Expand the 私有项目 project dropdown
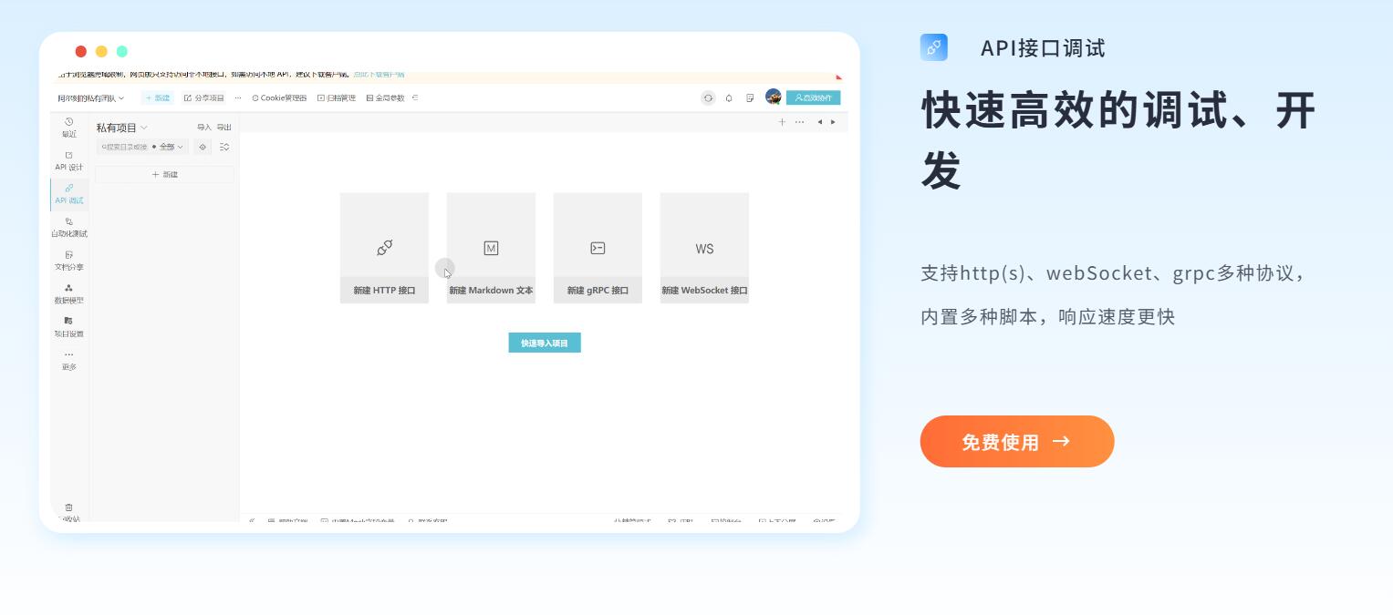1393x615 pixels. click(x=122, y=128)
